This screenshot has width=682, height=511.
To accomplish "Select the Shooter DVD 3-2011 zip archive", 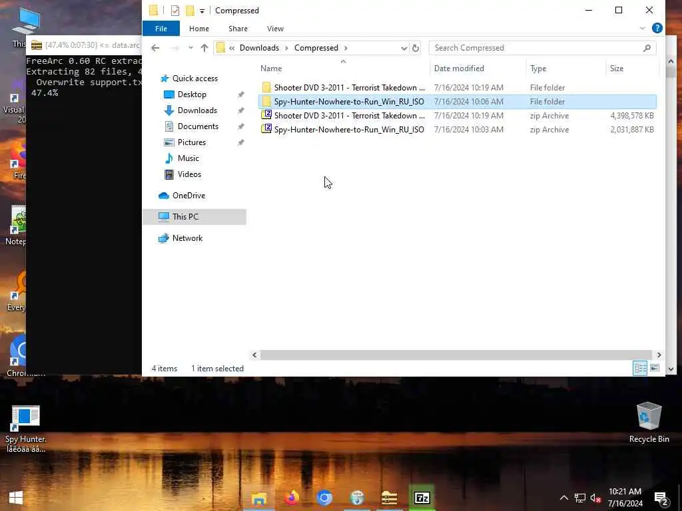I will coord(457,116).
